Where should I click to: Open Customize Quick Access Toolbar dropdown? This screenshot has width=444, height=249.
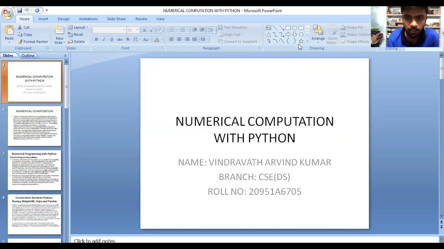(x=47, y=11)
